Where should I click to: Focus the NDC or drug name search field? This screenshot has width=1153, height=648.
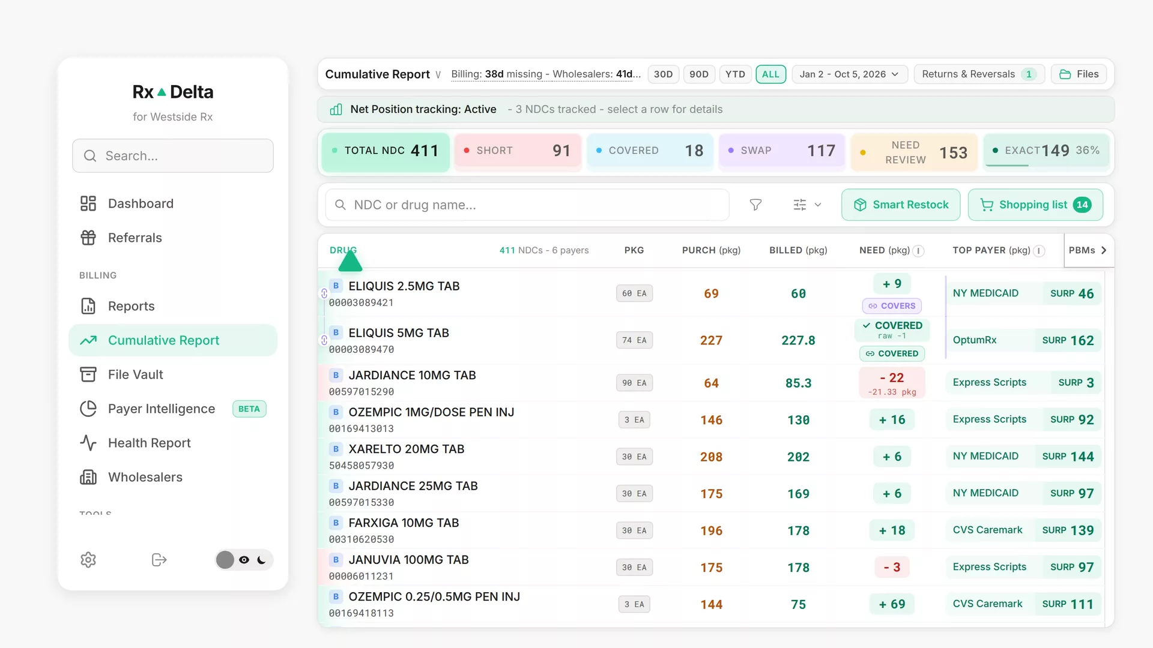527,205
